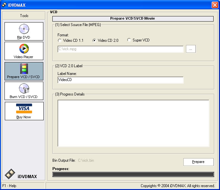Click the copyright notice in status bar
Viewport: 220px width, 190px height.
178,186
